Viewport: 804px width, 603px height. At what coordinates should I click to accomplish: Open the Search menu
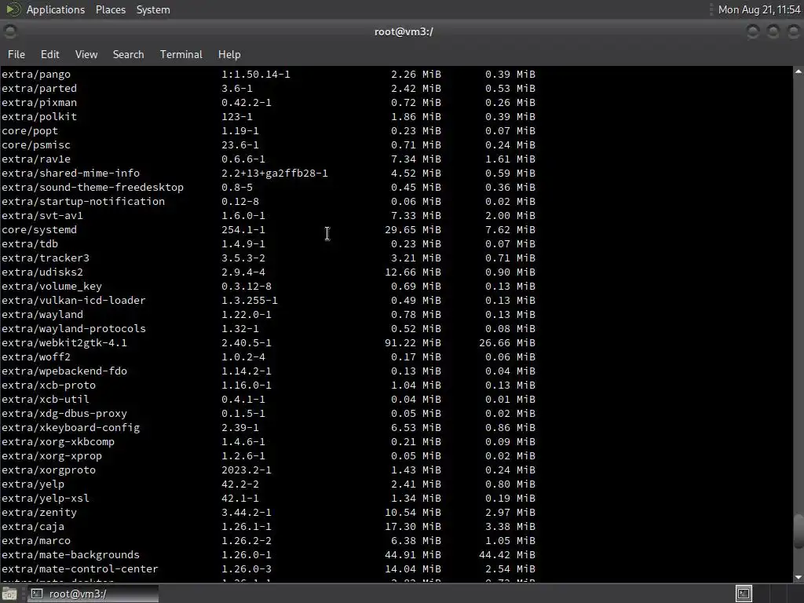point(128,54)
